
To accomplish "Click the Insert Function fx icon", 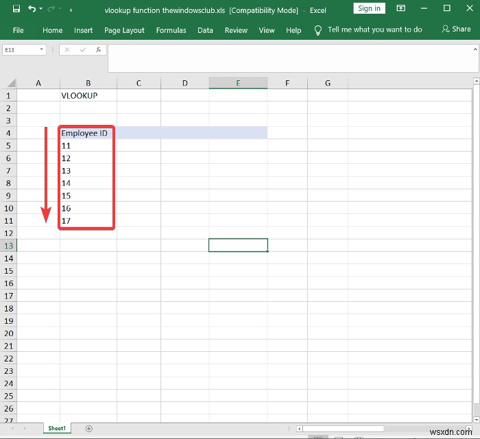I will 98,49.
